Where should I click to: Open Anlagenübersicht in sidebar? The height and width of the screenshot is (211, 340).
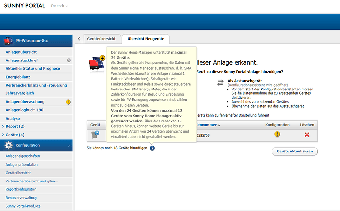click(x=21, y=52)
